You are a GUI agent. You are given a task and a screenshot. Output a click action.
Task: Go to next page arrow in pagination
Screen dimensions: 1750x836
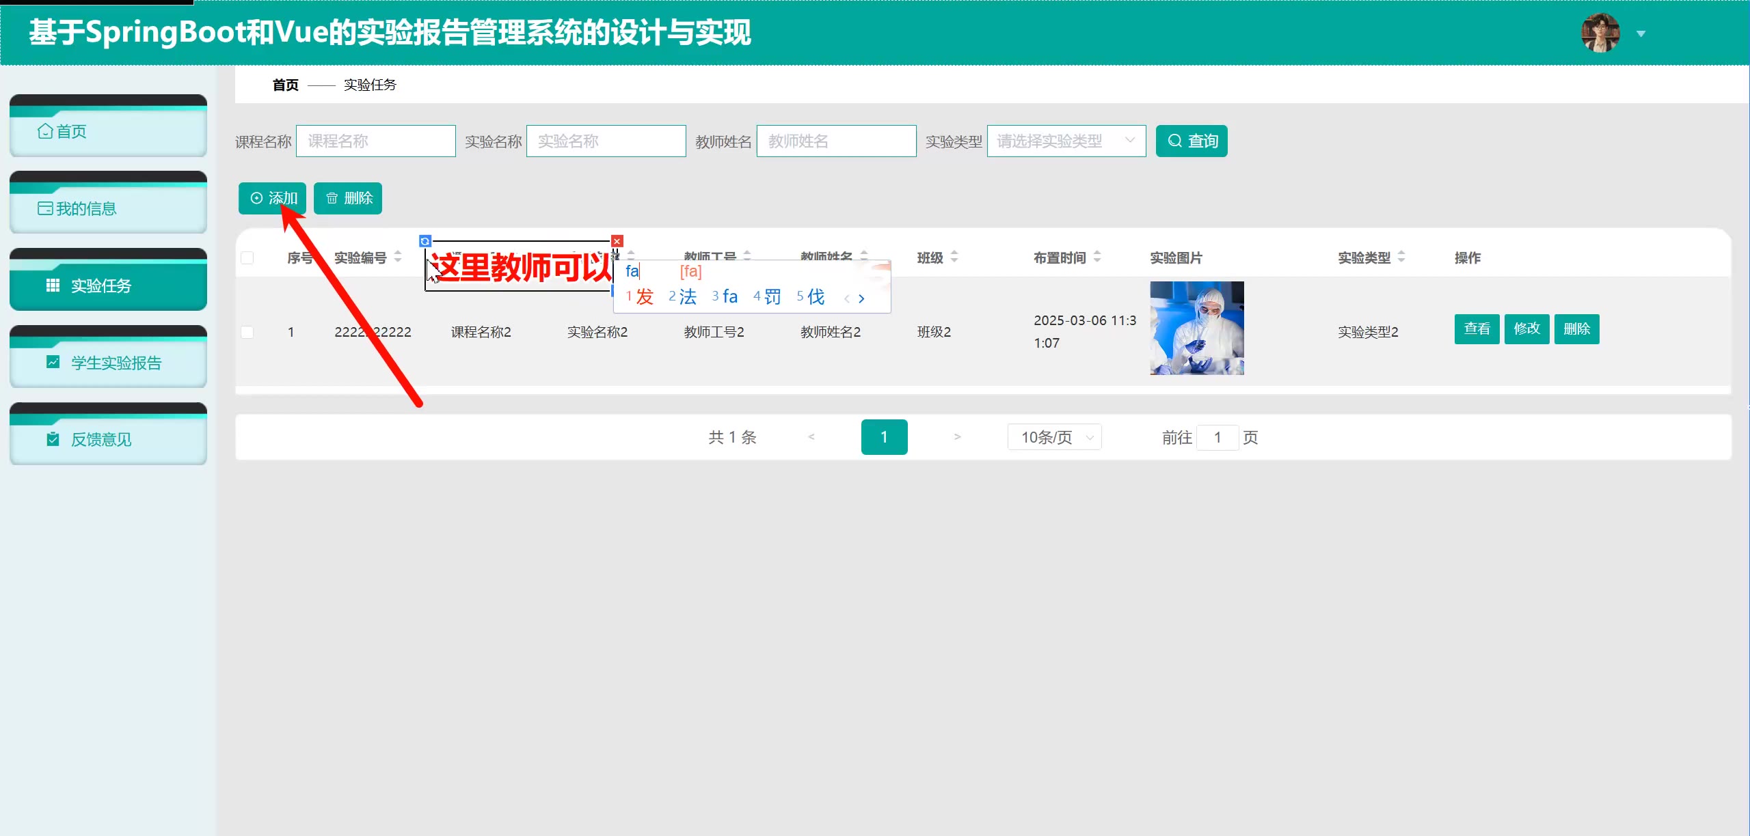click(957, 437)
